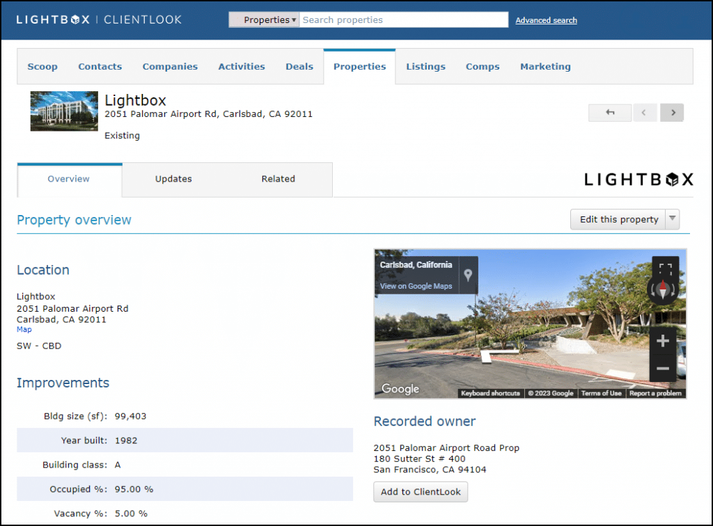Open the Contacts tab
Image resolution: width=713 pixels, height=526 pixels.
tap(100, 66)
